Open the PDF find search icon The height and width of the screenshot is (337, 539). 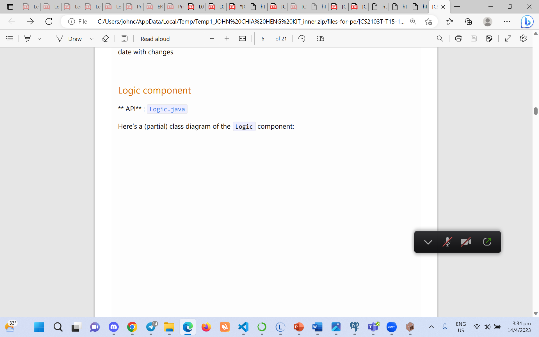(440, 38)
